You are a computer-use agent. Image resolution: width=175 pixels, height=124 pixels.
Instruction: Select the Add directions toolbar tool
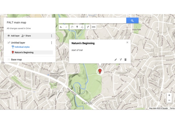[88, 27]
